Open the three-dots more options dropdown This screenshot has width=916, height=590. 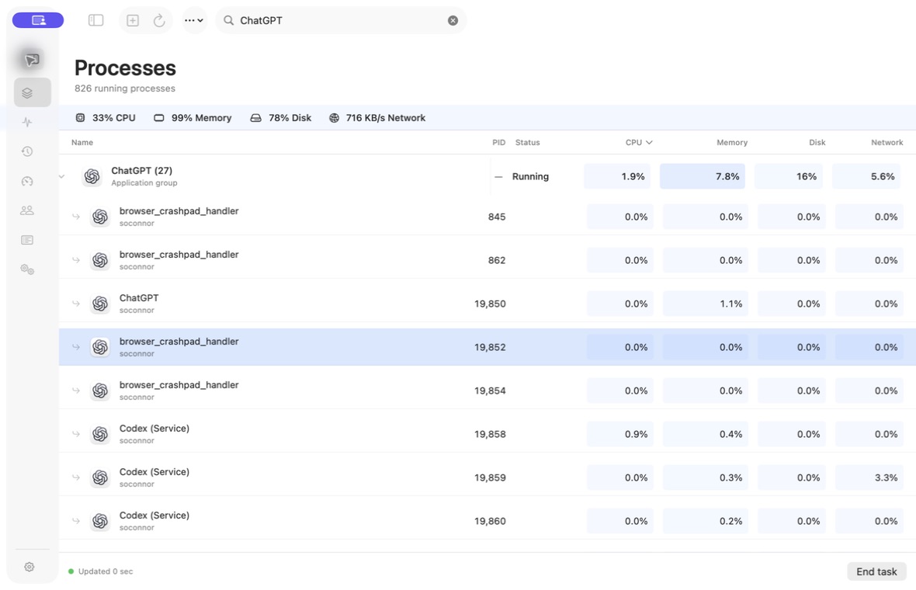(x=194, y=20)
